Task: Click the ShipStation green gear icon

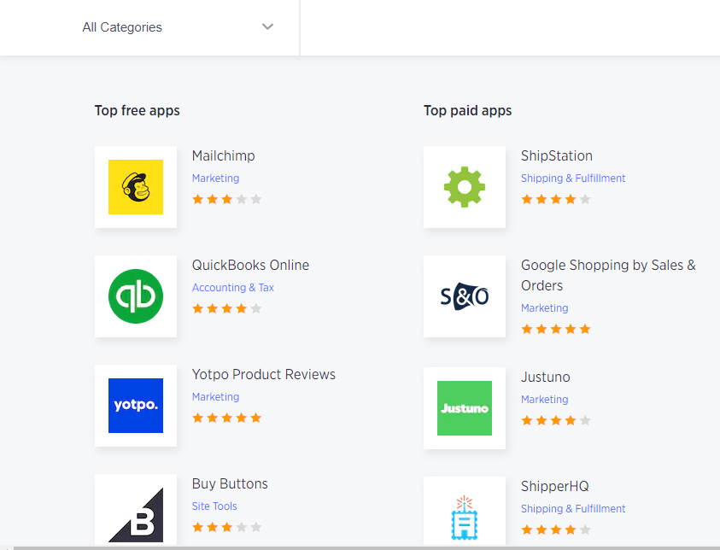Action: click(x=465, y=187)
